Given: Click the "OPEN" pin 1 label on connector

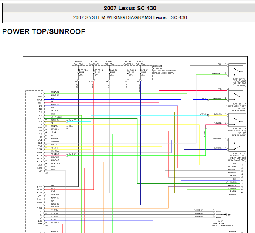Looking at the screenshot, I should click(x=40, y=94).
